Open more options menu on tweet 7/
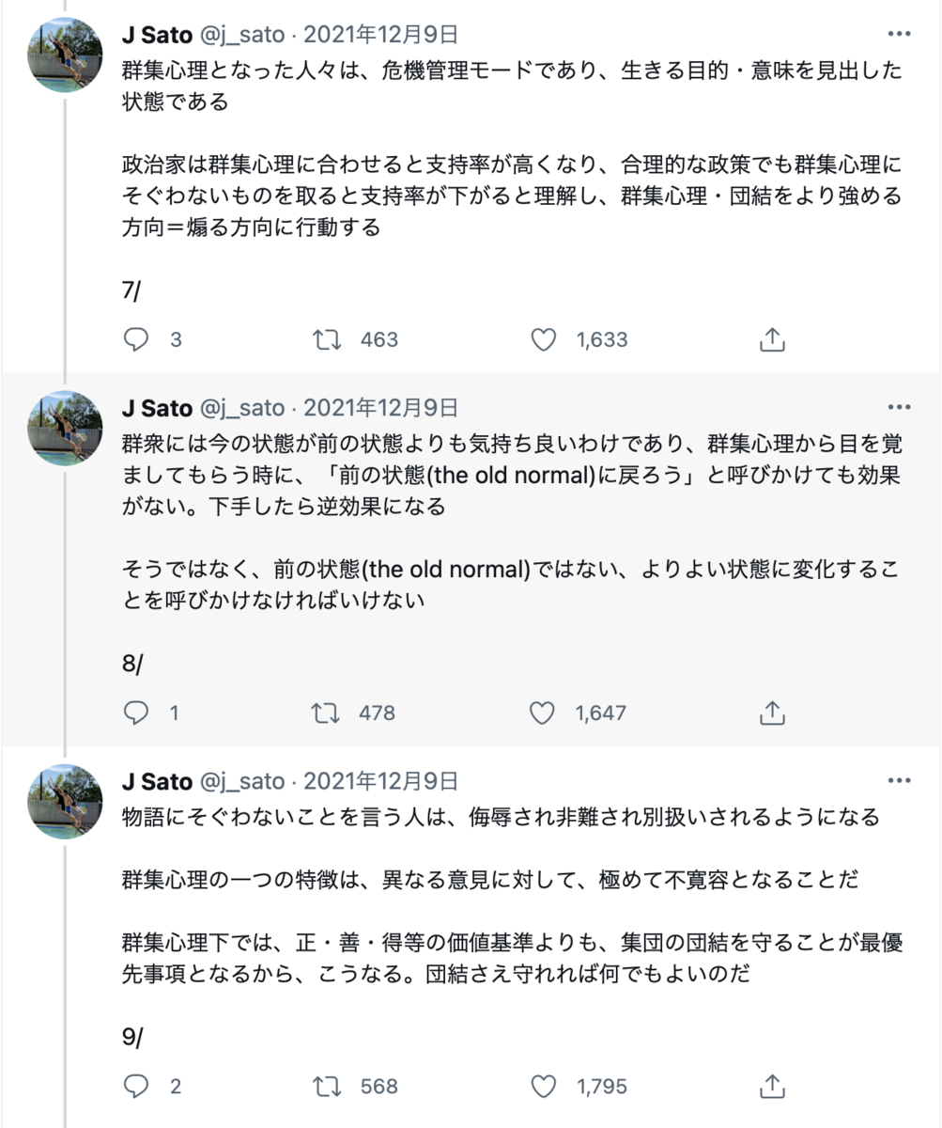Image resolution: width=942 pixels, height=1128 pixels. (899, 34)
